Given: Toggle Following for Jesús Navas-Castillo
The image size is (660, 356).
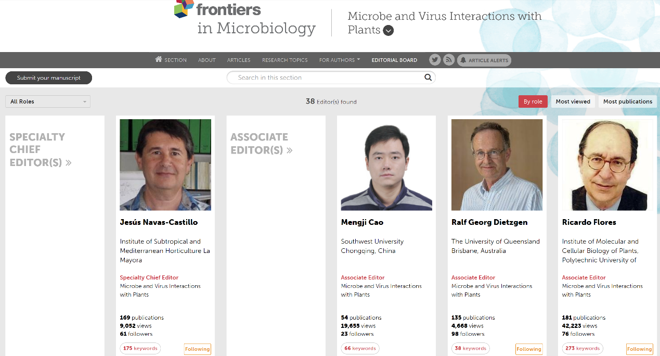Looking at the screenshot, I should click(x=198, y=349).
